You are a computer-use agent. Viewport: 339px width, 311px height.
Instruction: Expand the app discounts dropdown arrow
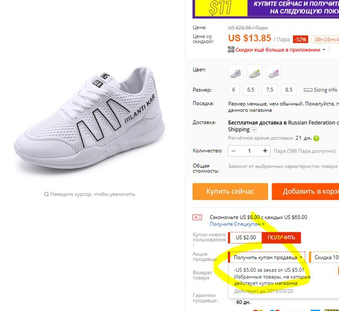click(324, 50)
